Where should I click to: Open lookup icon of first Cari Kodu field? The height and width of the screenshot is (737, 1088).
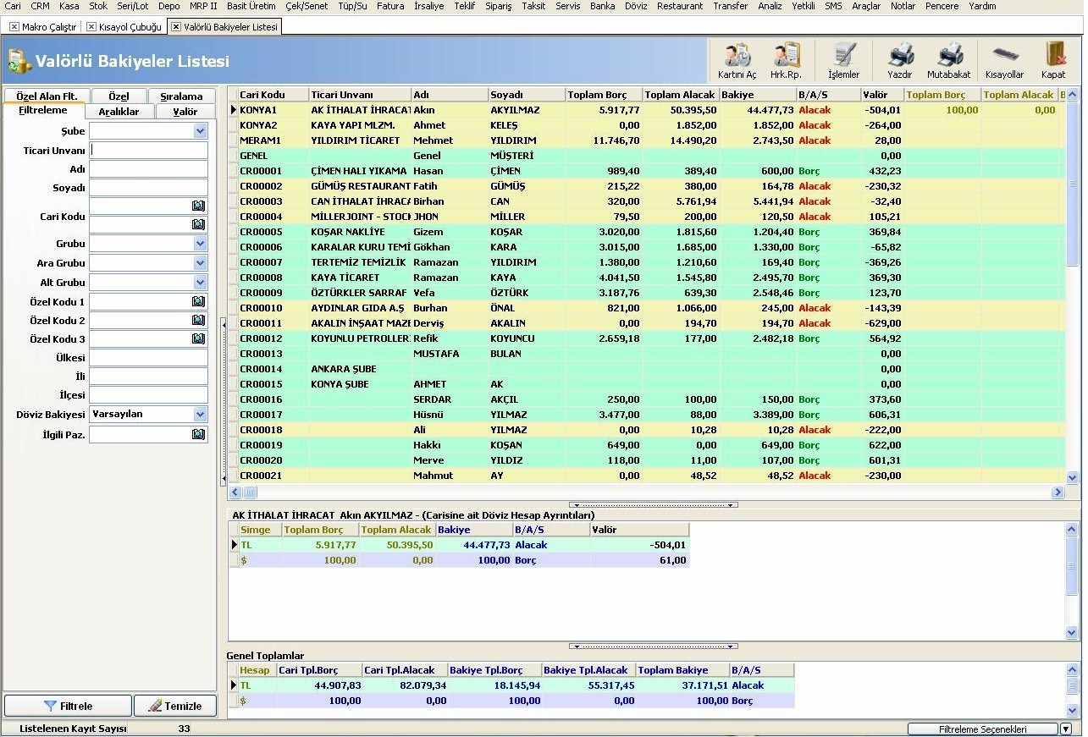(x=198, y=206)
